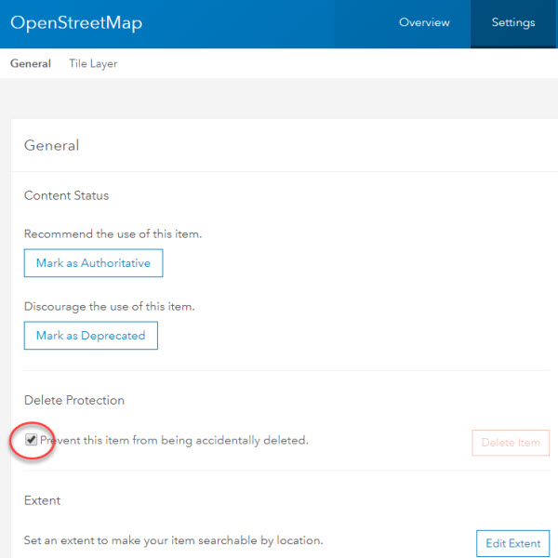Click the disabled Delete Item button

511,443
